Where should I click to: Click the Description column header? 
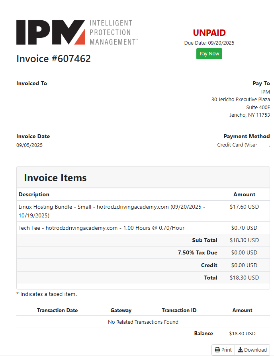34,194
